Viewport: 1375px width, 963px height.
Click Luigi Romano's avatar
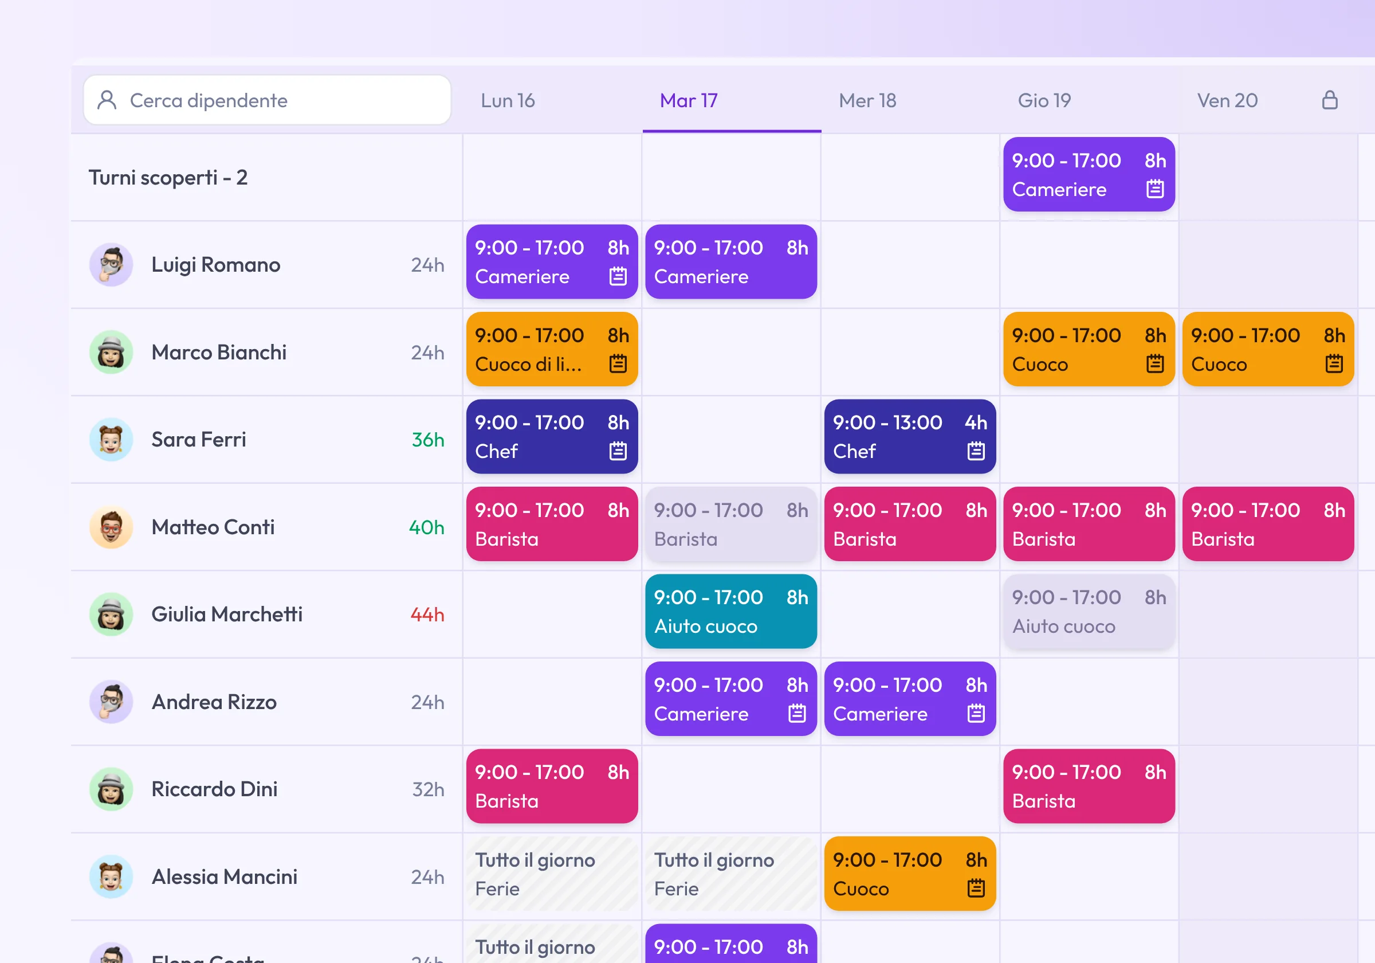[111, 264]
